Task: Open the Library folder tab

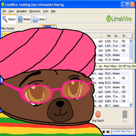Action: 39,19
